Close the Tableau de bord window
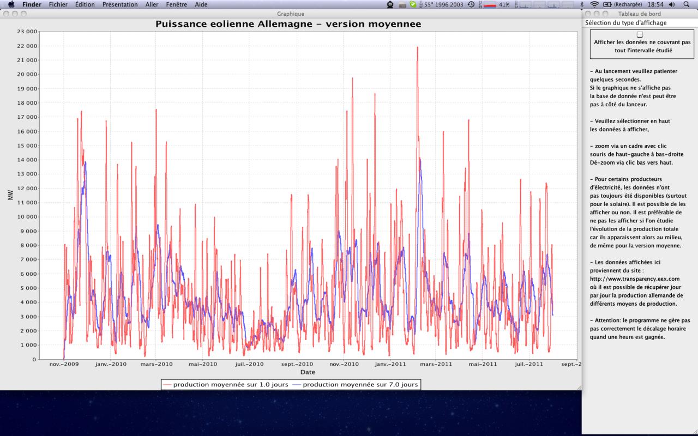Viewport: 698px width, 436px height. 589,13
